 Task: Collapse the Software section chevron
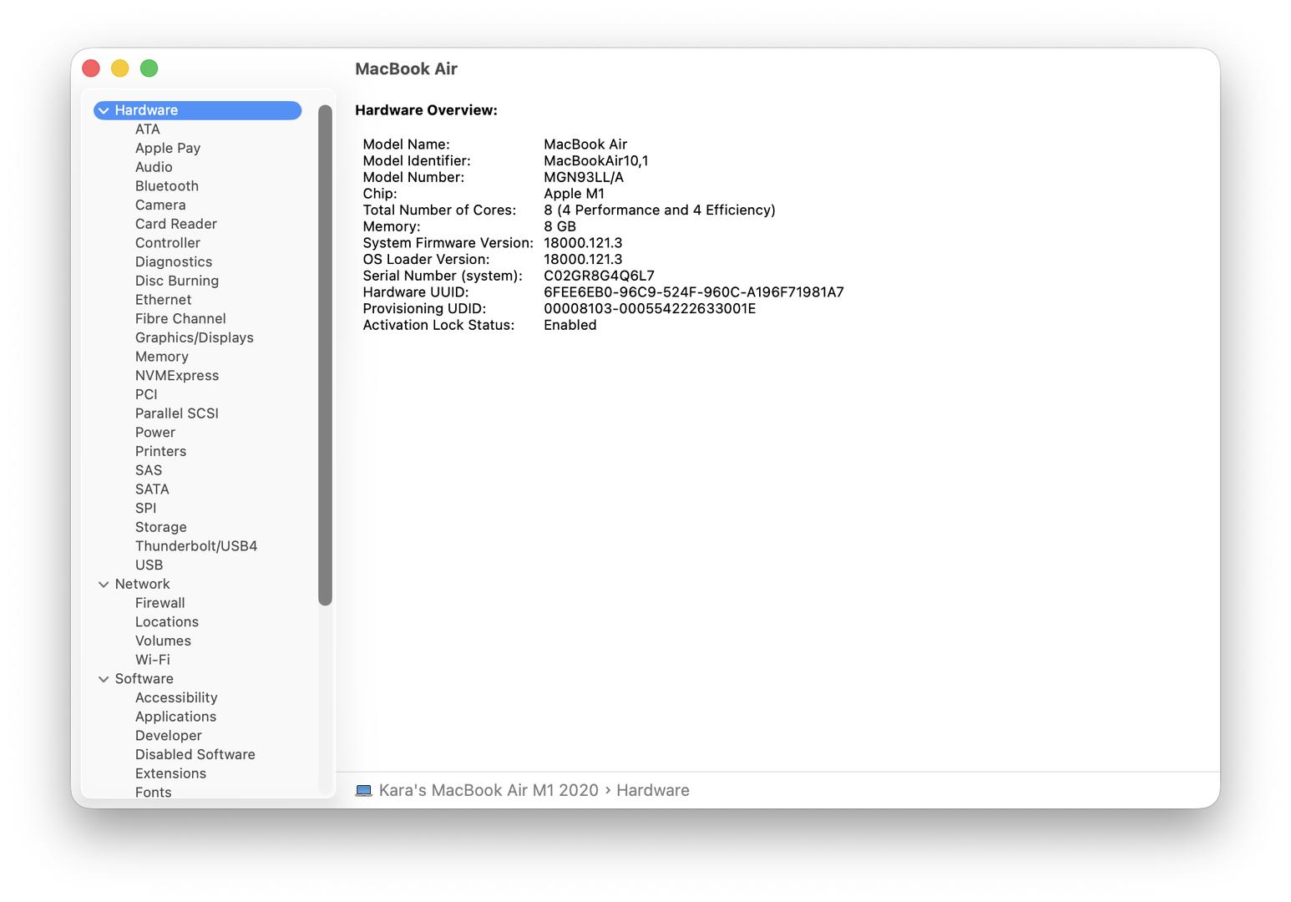[104, 679]
